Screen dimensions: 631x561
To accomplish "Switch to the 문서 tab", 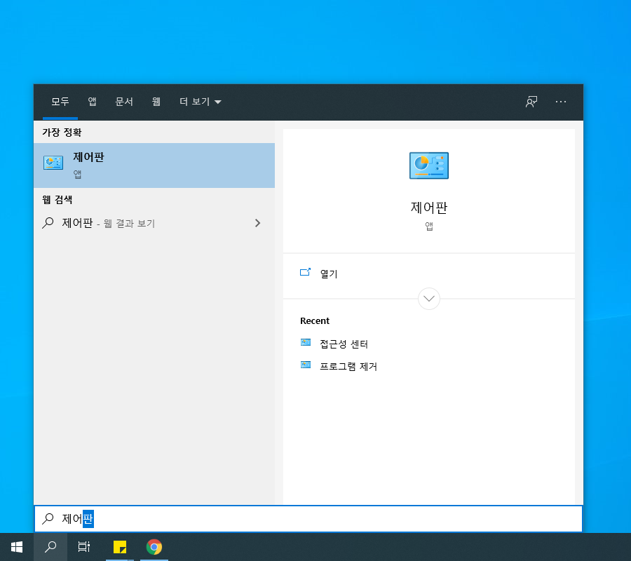I will 124,102.
